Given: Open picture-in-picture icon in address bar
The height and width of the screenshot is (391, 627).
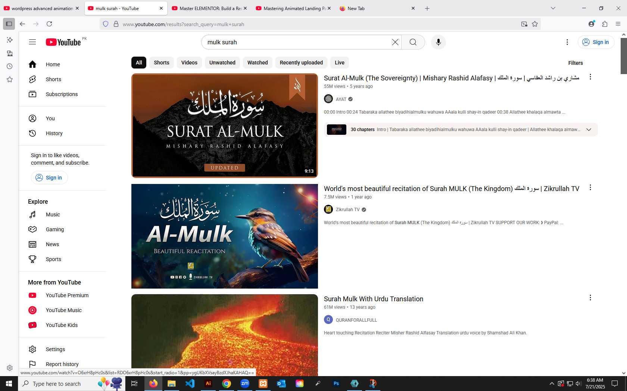Looking at the screenshot, I should (x=524, y=24).
